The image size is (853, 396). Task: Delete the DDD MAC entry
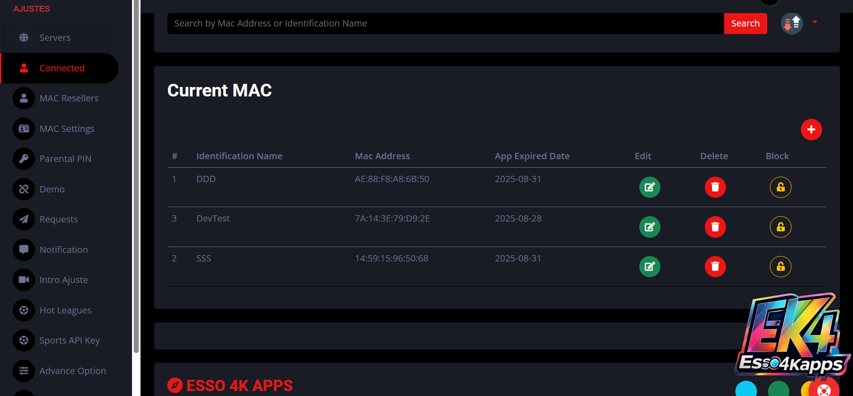(715, 187)
